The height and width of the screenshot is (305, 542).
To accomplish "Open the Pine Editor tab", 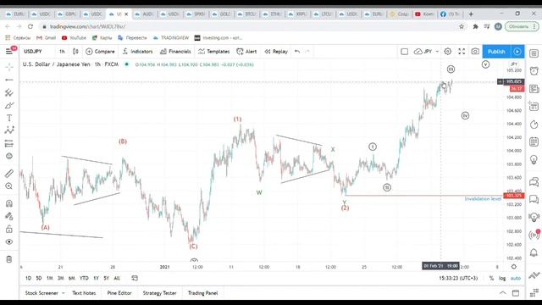I will [119, 293].
